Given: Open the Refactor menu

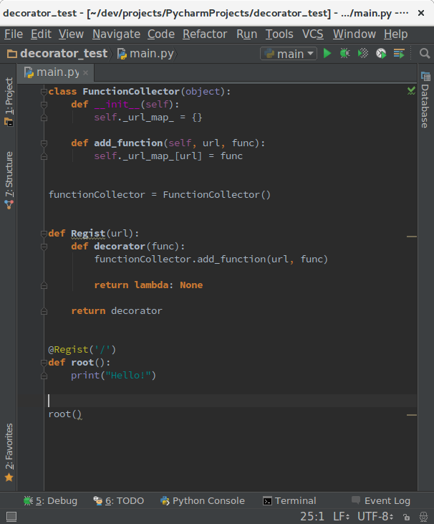Looking at the screenshot, I should [206, 34].
